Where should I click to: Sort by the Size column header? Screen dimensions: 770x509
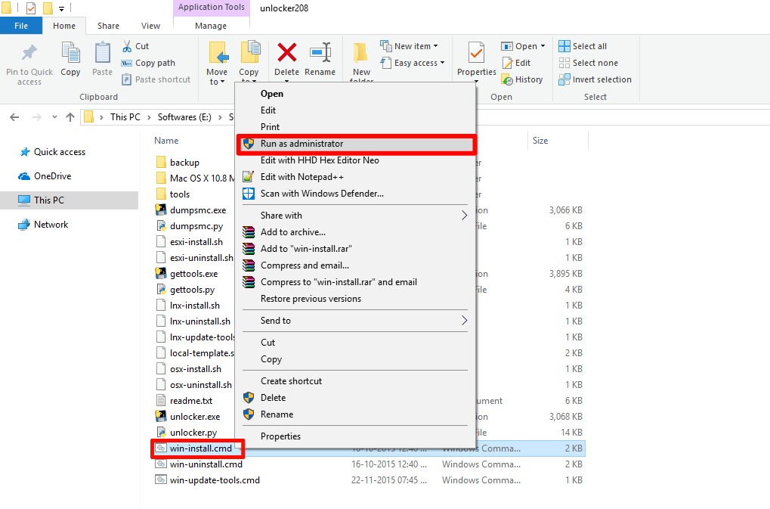coord(540,141)
